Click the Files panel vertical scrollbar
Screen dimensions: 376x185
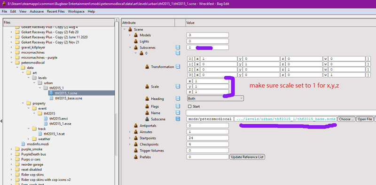tap(117, 101)
